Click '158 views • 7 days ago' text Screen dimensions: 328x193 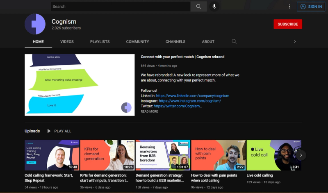tap(152, 187)
